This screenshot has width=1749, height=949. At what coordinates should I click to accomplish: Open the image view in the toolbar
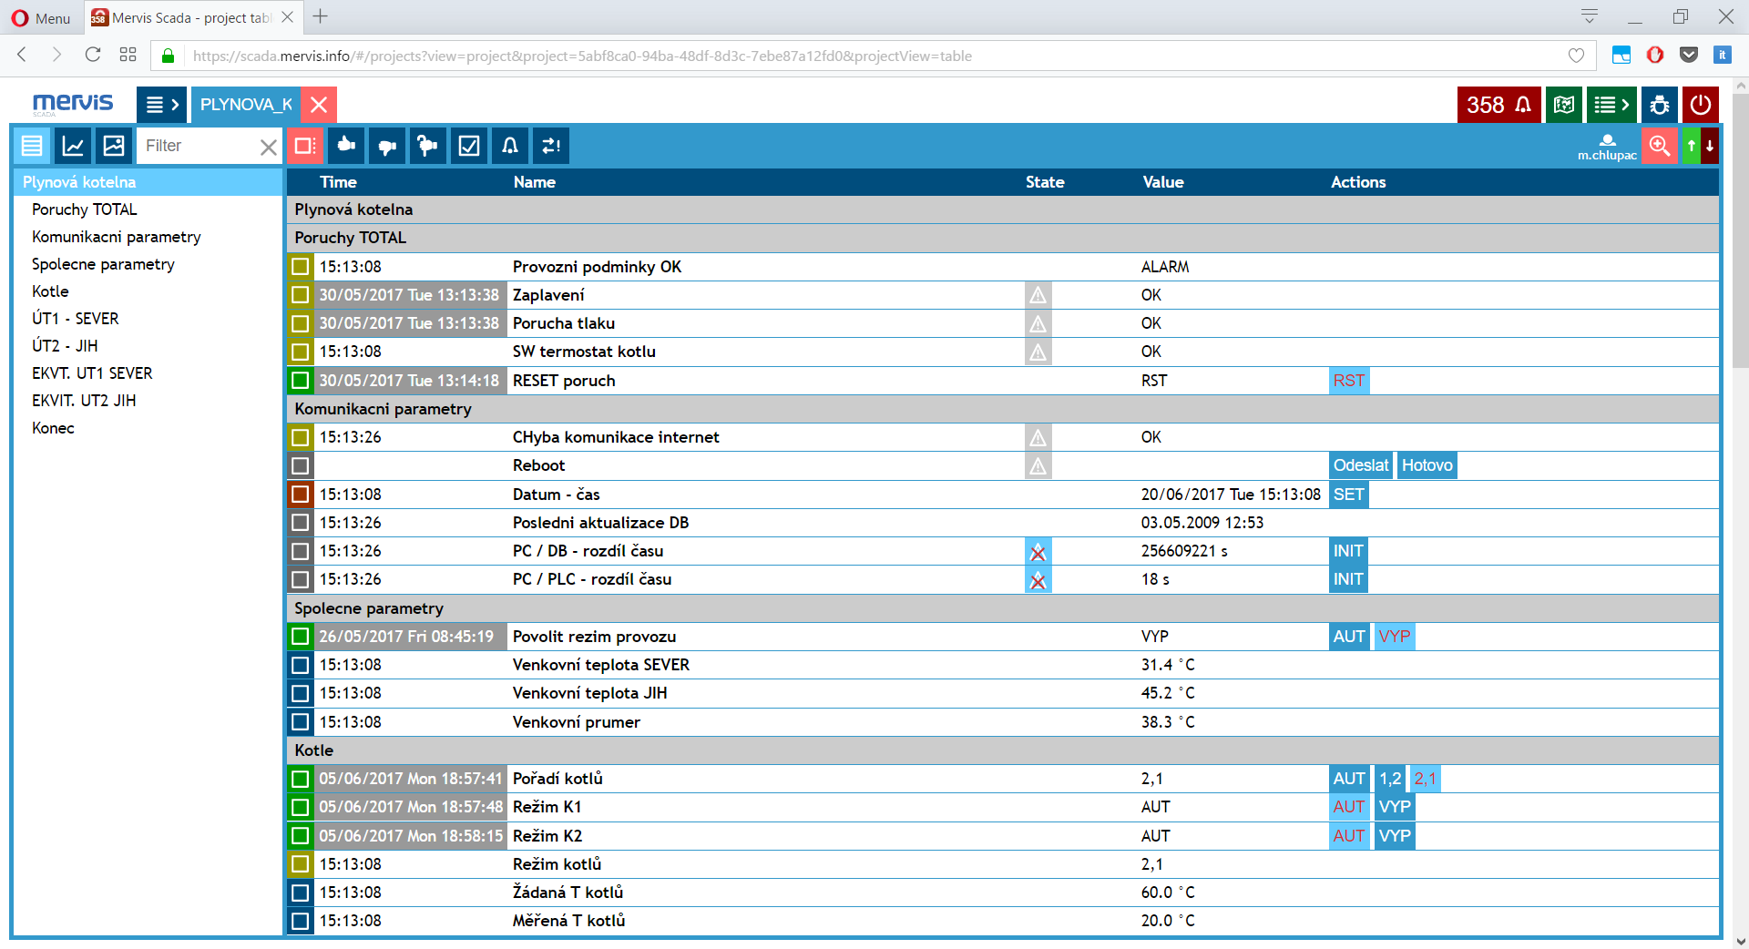coord(113,146)
